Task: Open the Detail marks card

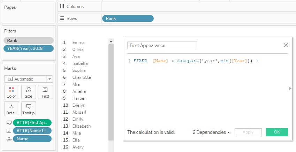Action: [12, 109]
